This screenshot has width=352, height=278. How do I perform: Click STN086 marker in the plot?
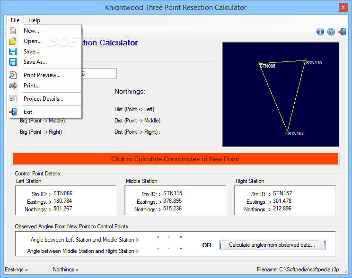pyautogui.click(x=259, y=64)
